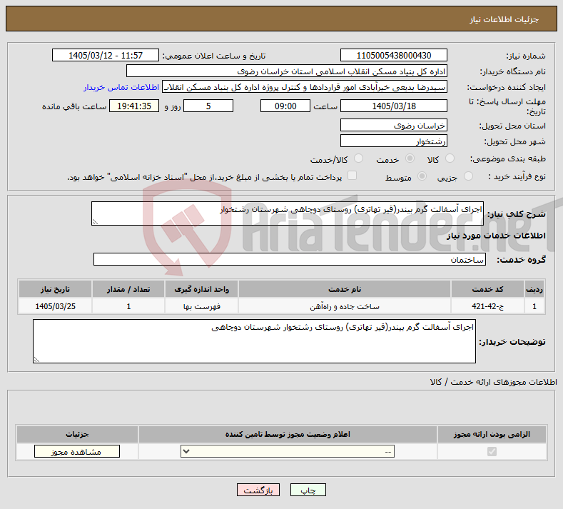Click the اطلاعات مجوزهای ارائه خدمت / کالا heading
Image resolution: width=563 pixels, height=509 pixels.
(x=493, y=382)
